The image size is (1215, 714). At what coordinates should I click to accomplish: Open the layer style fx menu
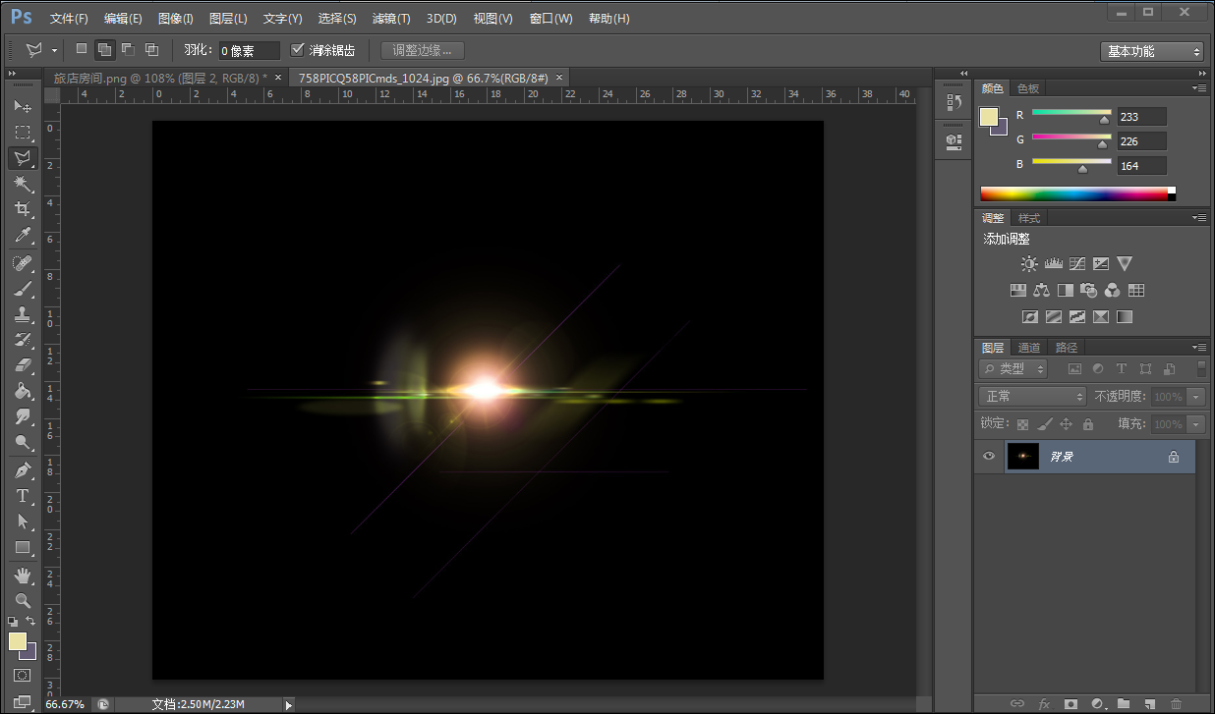[x=1044, y=704]
